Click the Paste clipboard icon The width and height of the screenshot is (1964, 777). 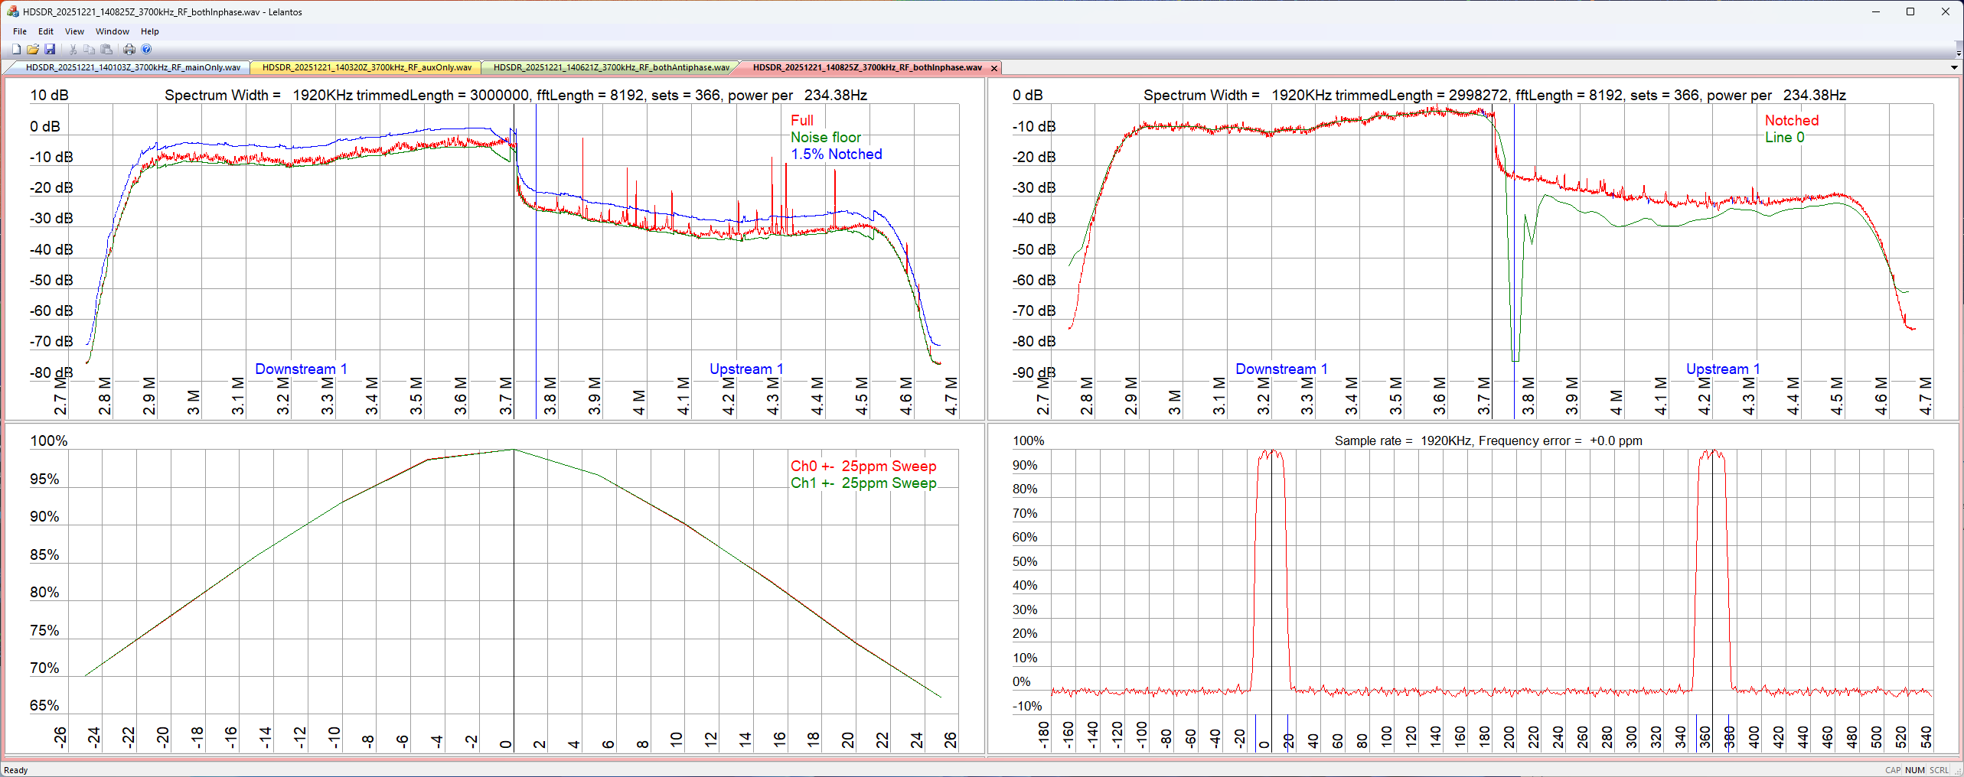click(106, 50)
